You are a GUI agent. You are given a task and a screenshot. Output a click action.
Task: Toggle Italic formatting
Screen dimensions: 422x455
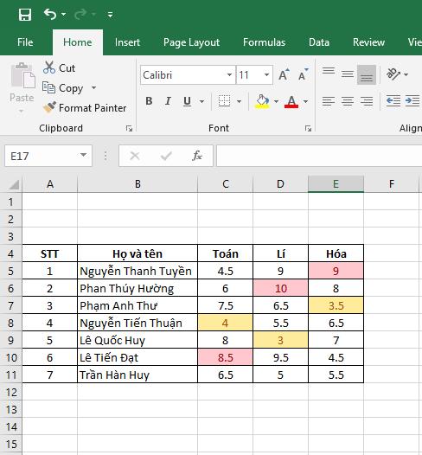pyautogui.click(x=168, y=101)
